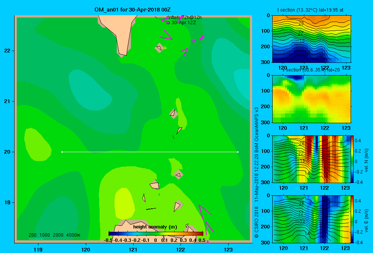Click contour label 14 in temperature section panel
The width and height of the screenshot is (373, 253).
(x=307, y=53)
